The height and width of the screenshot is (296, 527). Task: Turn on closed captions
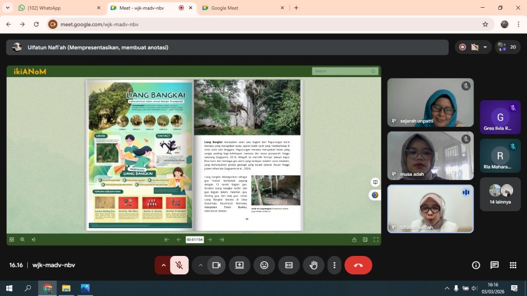coord(289,265)
